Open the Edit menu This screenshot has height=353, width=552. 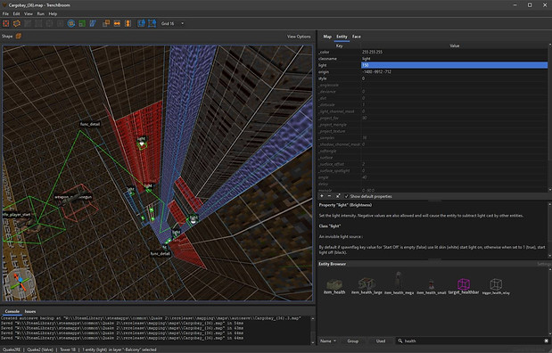pos(17,13)
